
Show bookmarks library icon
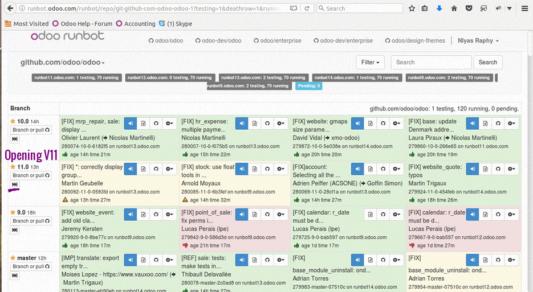[425, 8]
